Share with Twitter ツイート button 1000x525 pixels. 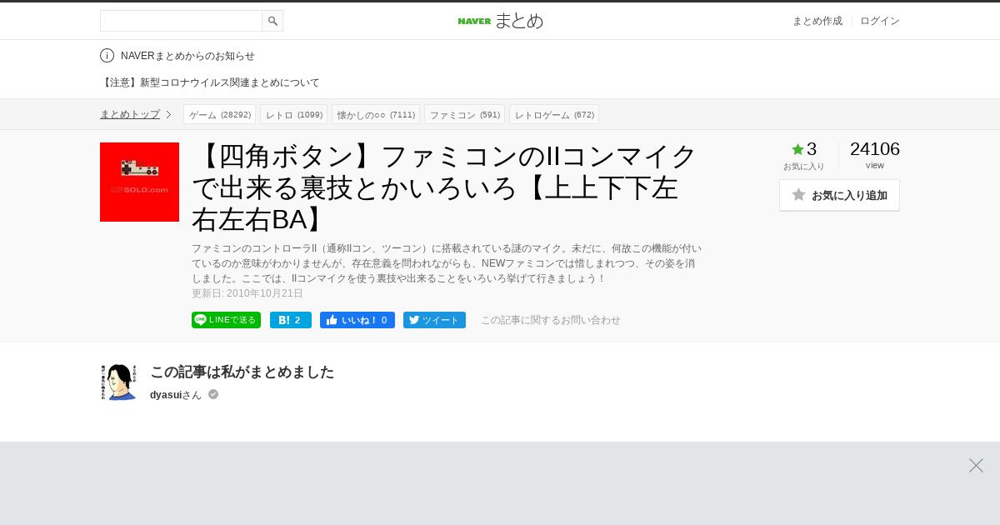tap(434, 320)
